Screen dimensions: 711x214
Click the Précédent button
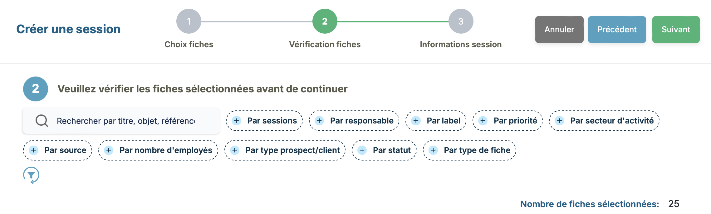click(617, 30)
